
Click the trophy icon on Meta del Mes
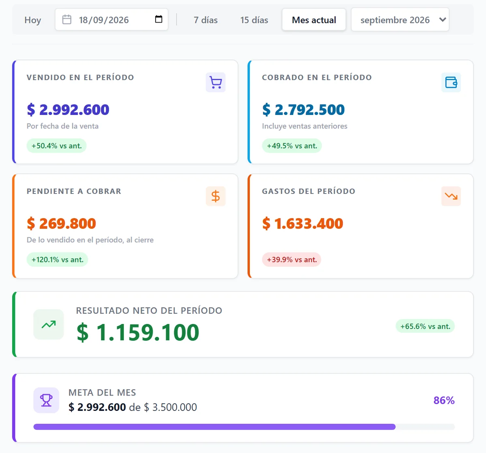46,400
